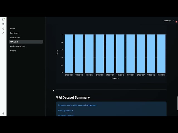Click the red recording indicator dot
This screenshot has width=178, height=133.
coord(176,22)
